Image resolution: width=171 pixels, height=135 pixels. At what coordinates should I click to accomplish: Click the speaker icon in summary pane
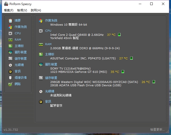pyautogui.click(x=41, y=102)
